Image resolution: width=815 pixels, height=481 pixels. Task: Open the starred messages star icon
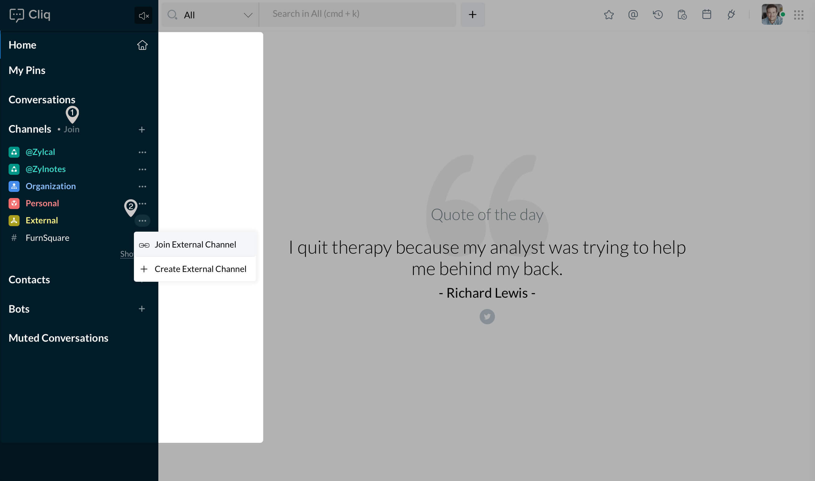[608, 15]
